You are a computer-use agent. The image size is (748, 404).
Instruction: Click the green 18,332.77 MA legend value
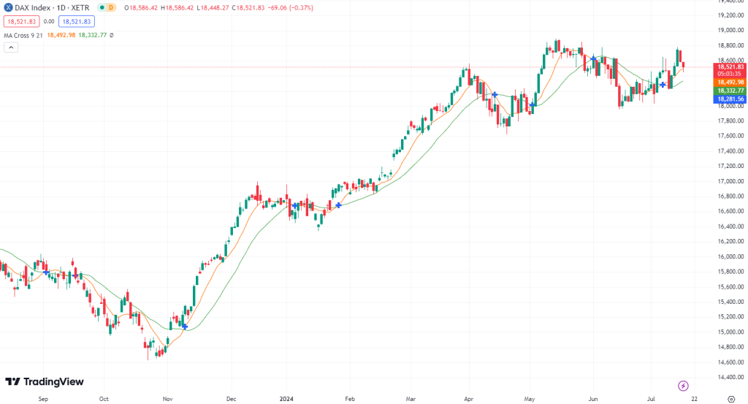93,35
